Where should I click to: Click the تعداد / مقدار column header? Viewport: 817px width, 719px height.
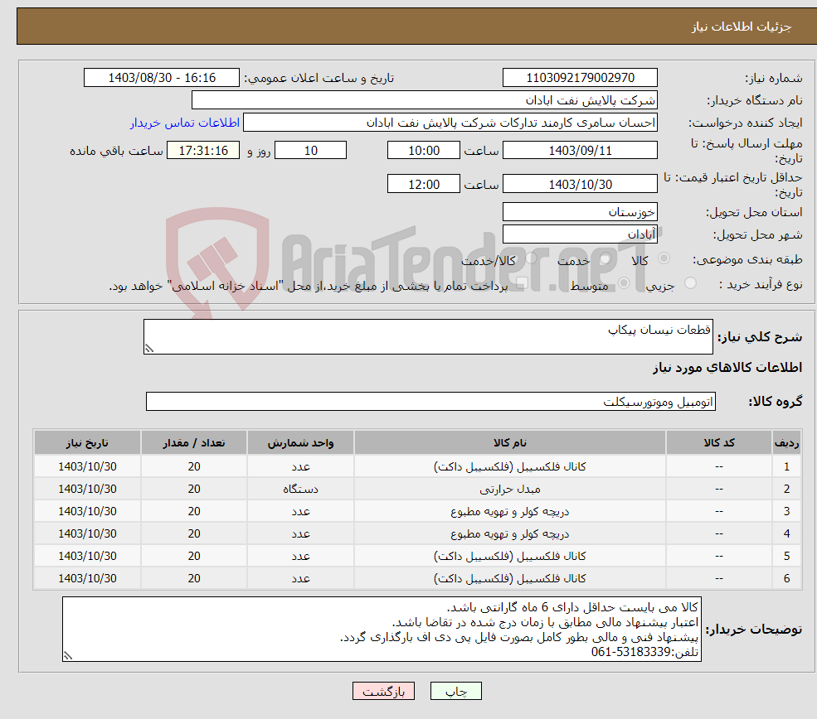point(194,442)
